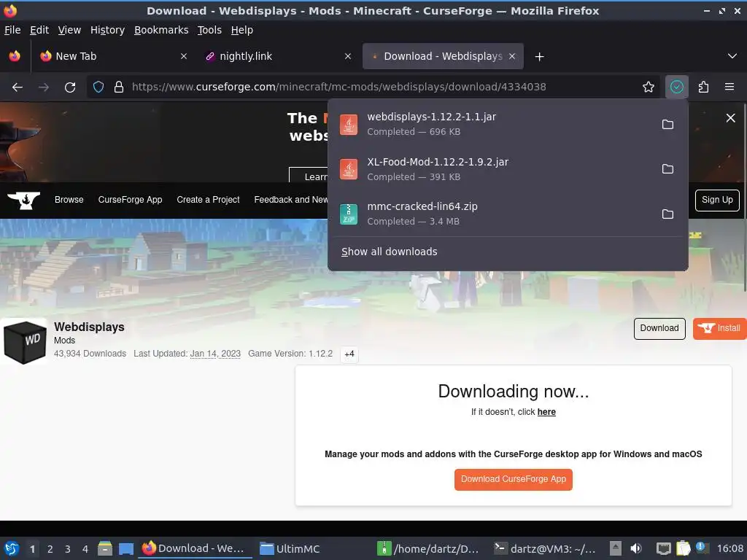Click the network tray icon

coord(663,548)
